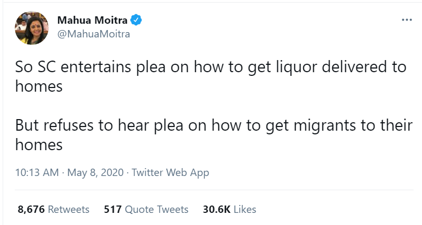The width and height of the screenshot is (422, 225).
Task: Click the May 8, 2020 date
Action: 95,172
